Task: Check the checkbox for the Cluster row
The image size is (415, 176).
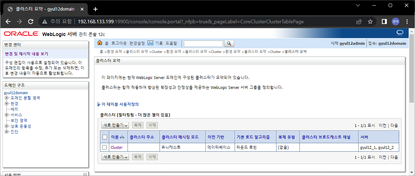Action: [x=105, y=147]
